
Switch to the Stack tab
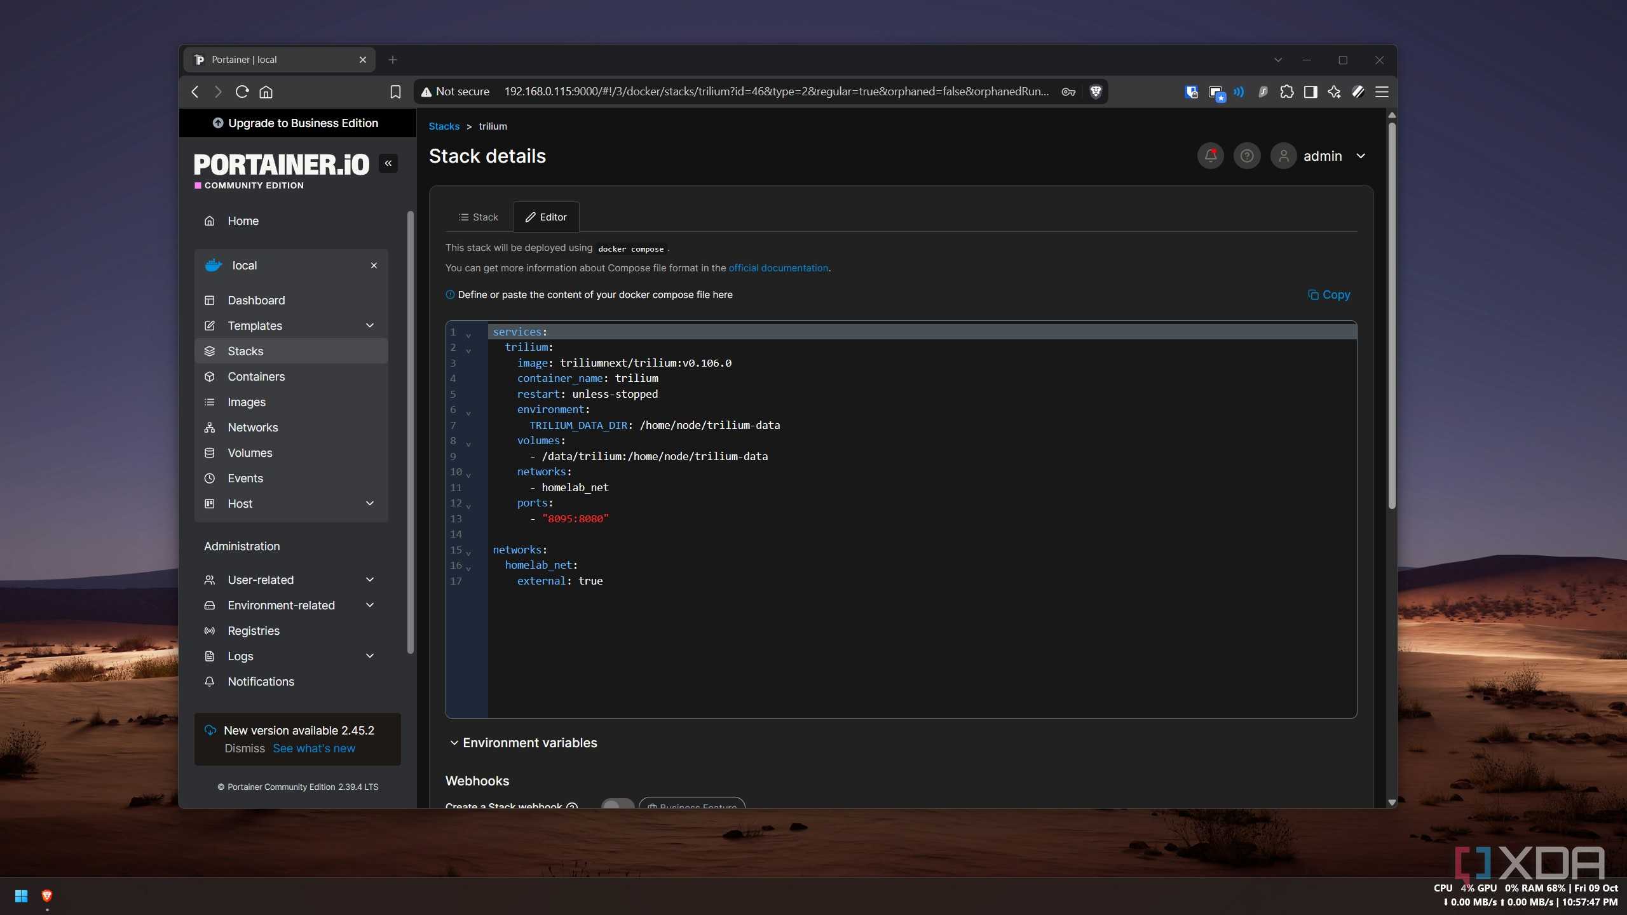click(x=479, y=217)
